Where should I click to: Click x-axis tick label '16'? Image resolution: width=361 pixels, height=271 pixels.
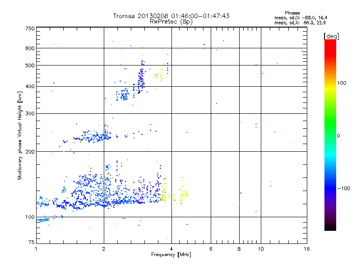307,249
